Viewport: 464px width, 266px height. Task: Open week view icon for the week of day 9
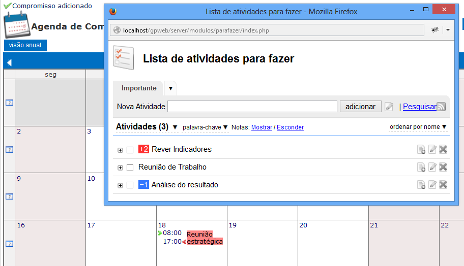coord(10,196)
